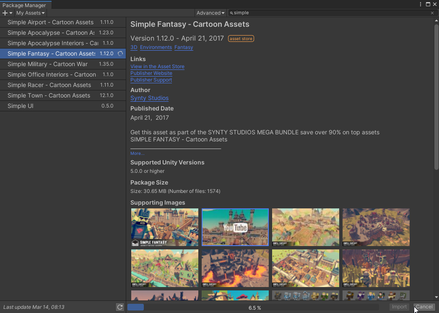
Task: Expand description with More... link
Action: 137,154
